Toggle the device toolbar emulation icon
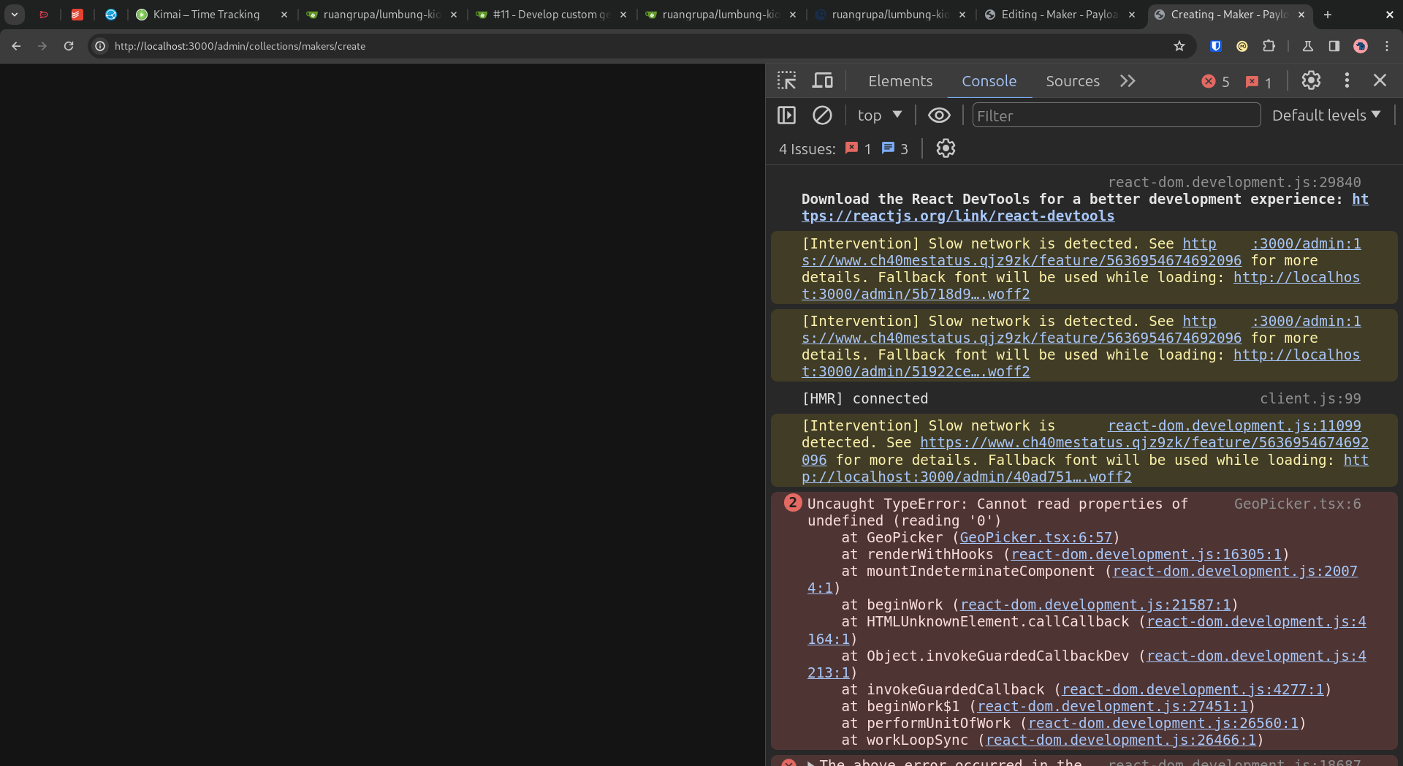 [823, 80]
